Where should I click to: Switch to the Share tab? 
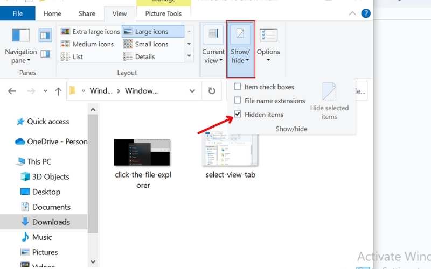(87, 13)
